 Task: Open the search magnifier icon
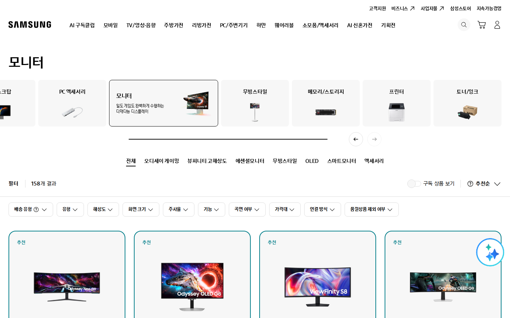[x=464, y=25]
